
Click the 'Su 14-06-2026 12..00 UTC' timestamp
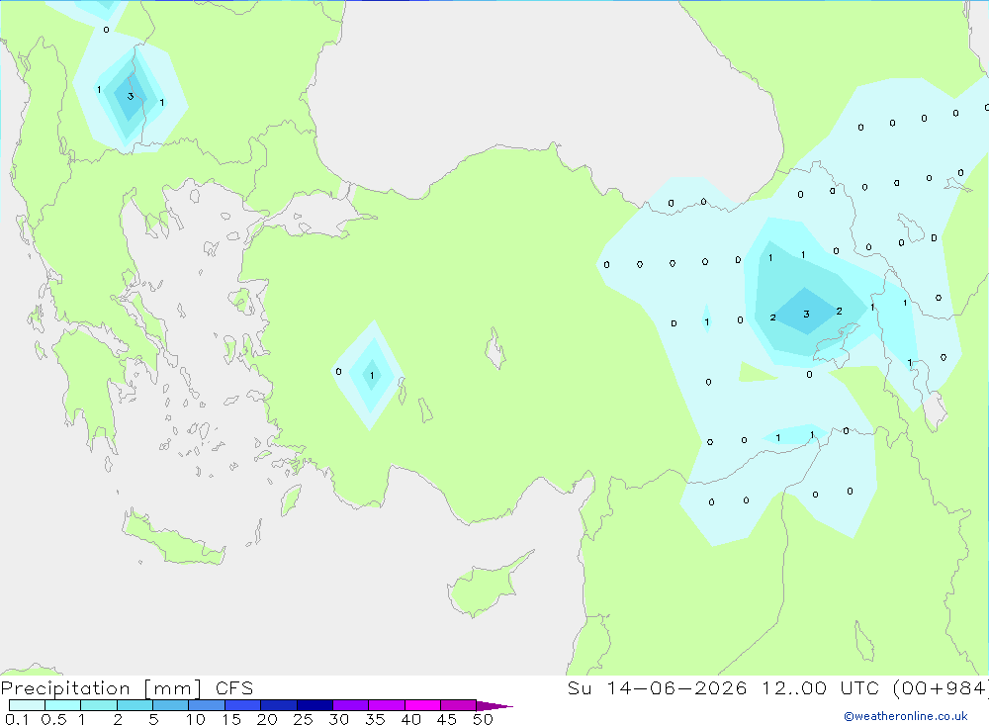point(723,688)
